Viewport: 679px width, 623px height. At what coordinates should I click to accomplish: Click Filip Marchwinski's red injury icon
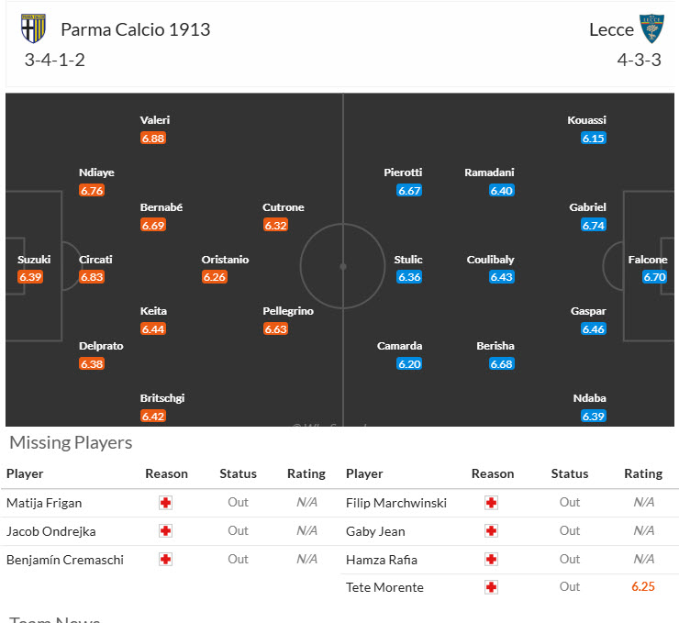492,503
